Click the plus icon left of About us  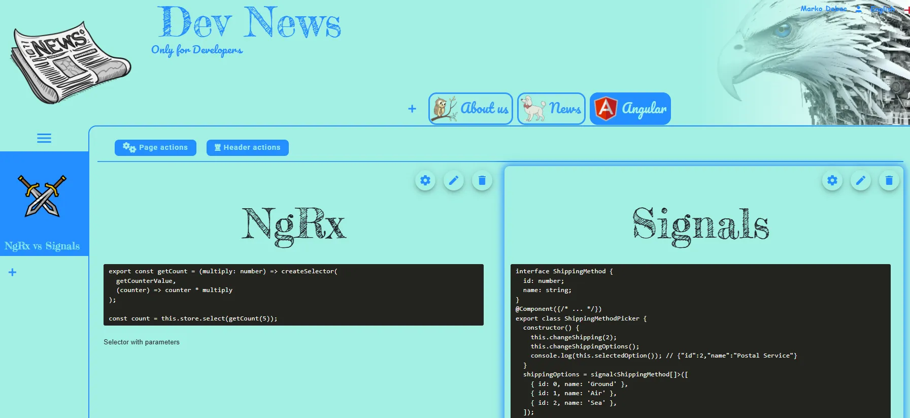412,109
